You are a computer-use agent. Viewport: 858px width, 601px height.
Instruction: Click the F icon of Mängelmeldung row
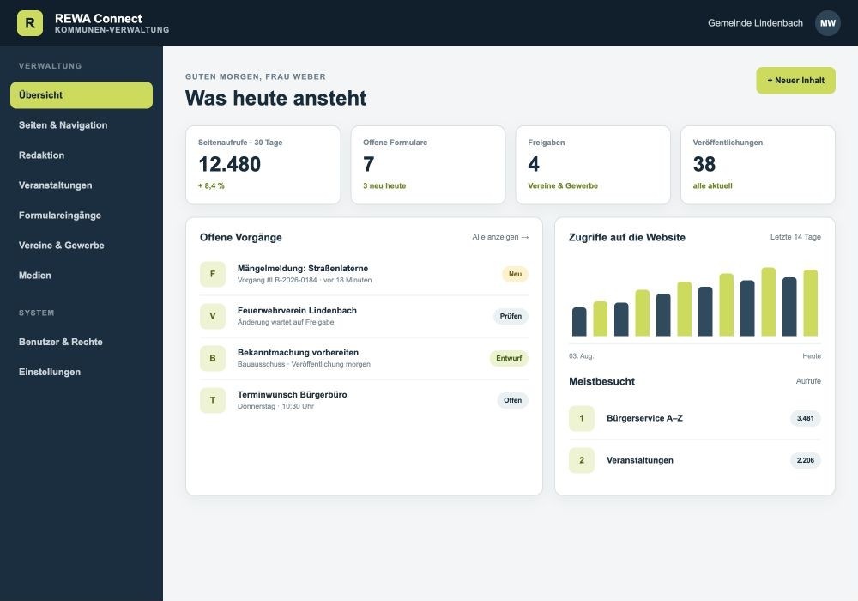click(213, 274)
